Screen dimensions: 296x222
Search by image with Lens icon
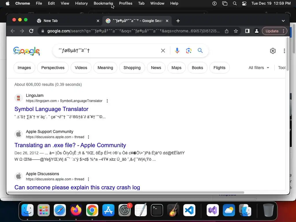pyautogui.click(x=188, y=51)
